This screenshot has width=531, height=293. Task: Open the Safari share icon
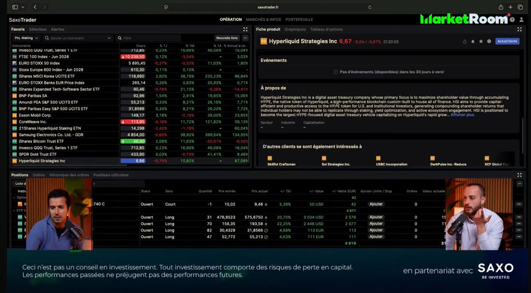500,7
